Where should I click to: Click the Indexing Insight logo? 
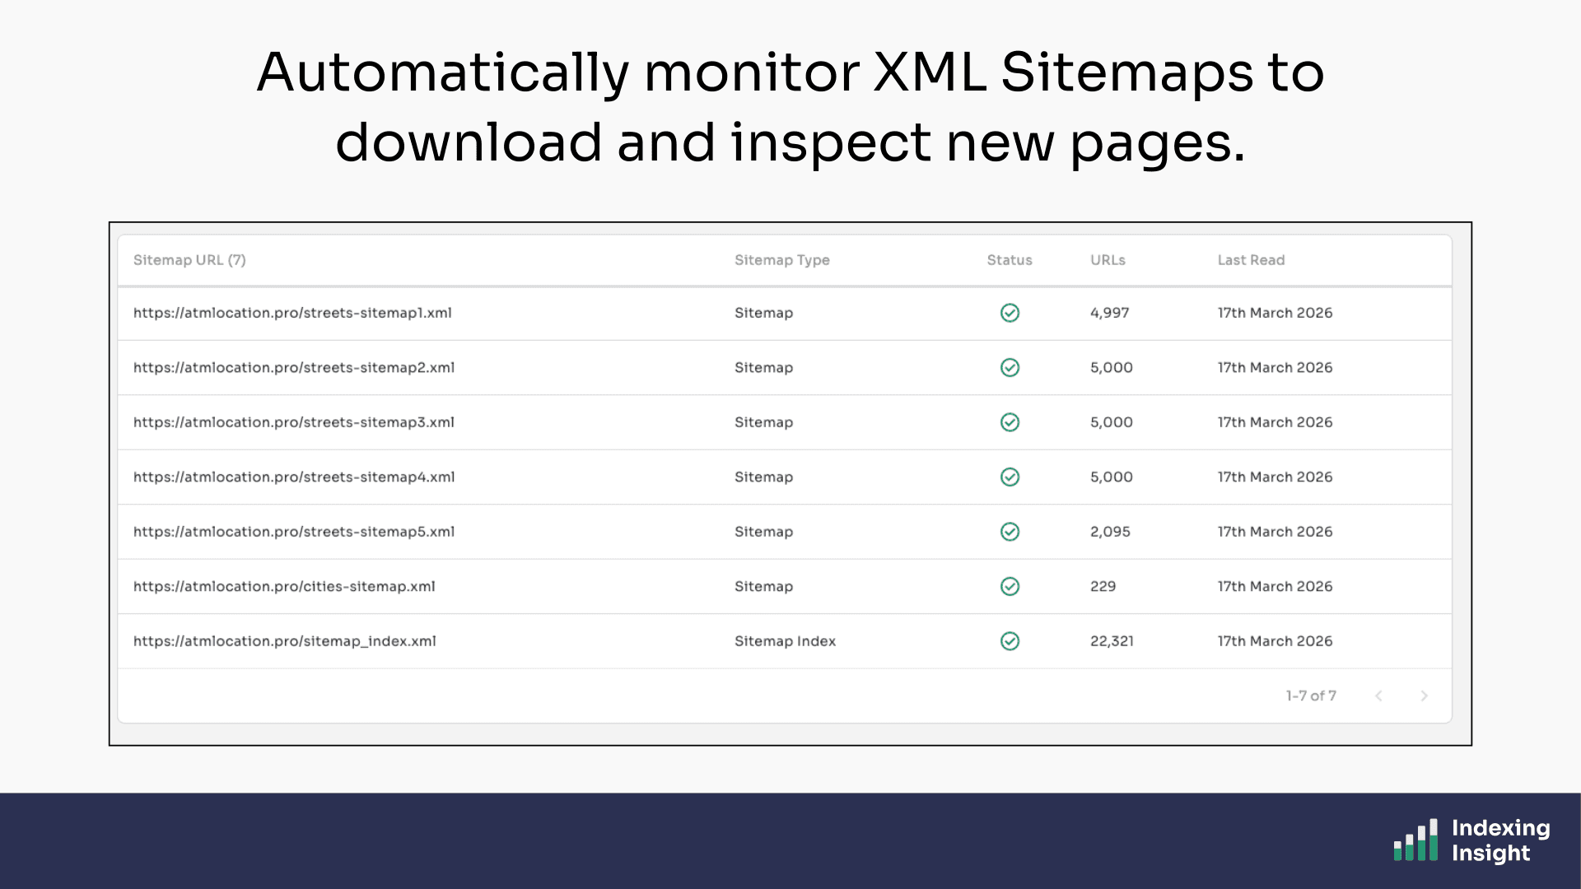[x=1471, y=840]
